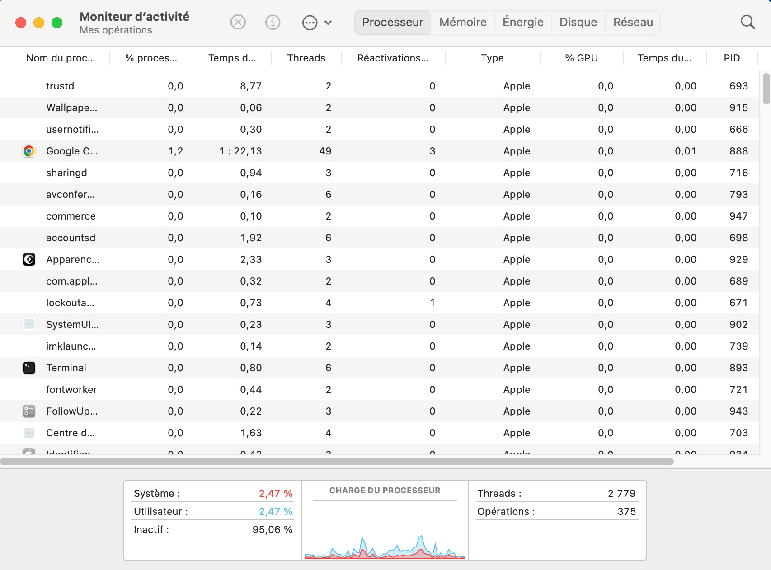
Task: Select the sharingd process row
Action: tap(379, 173)
